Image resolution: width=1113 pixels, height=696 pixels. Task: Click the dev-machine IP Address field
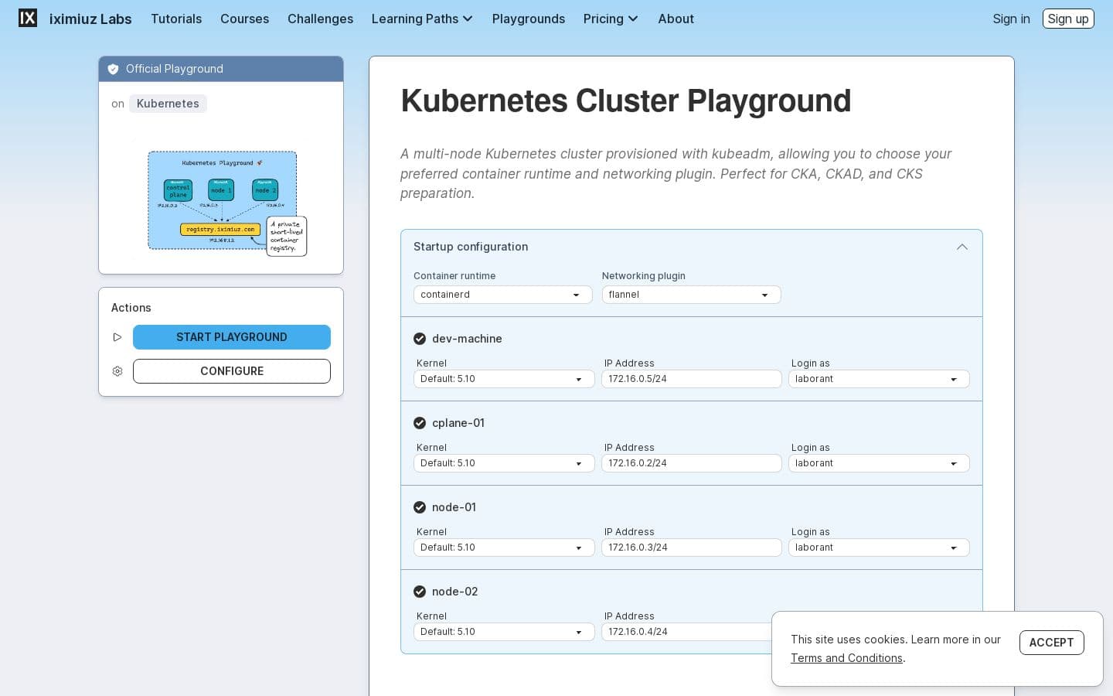point(692,379)
